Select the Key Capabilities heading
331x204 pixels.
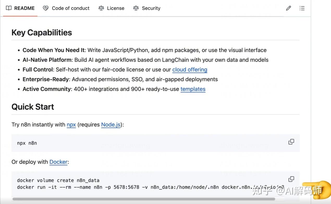click(41, 32)
